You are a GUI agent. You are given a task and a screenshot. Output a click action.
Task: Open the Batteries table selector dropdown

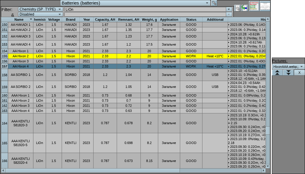point(207,3)
